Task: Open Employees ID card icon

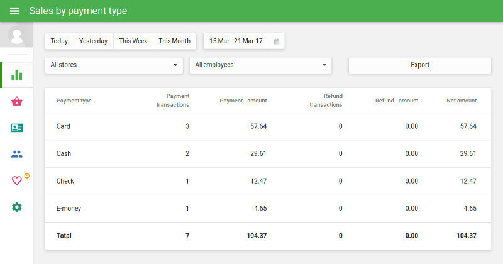Action: click(16, 128)
